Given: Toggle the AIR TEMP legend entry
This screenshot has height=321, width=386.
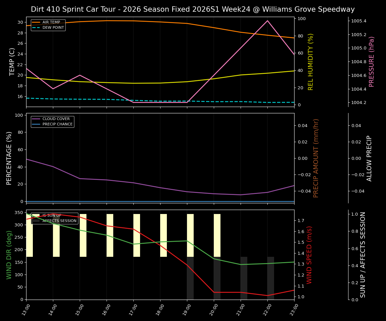Looking at the screenshot, I should (x=51, y=22).
